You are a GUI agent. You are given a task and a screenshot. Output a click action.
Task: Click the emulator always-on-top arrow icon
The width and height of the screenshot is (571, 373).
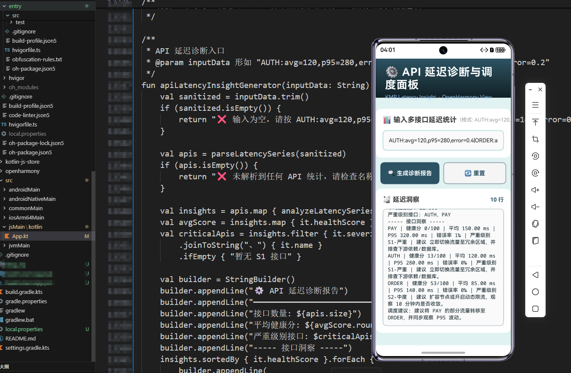535,122
